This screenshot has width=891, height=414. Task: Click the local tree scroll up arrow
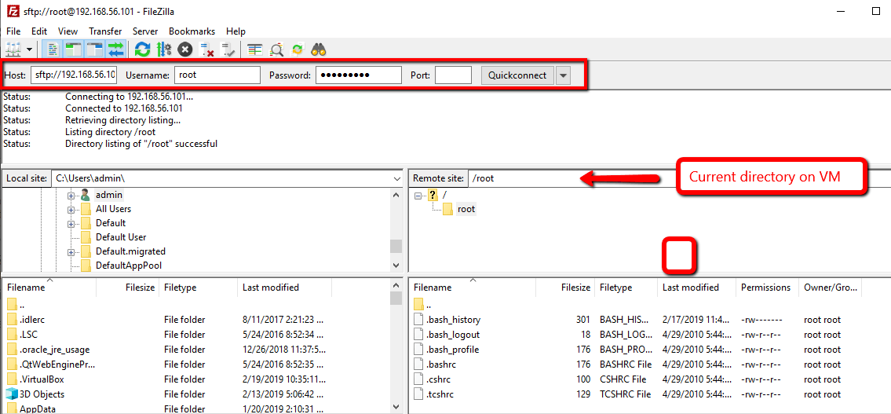coord(396,195)
